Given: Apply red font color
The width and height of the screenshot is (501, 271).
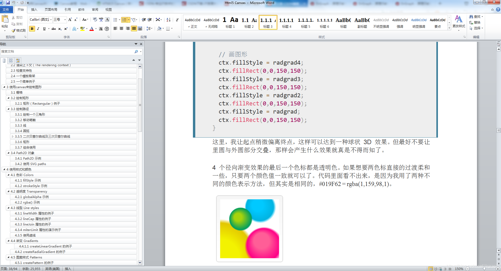Looking at the screenshot, I should click(x=92, y=29).
